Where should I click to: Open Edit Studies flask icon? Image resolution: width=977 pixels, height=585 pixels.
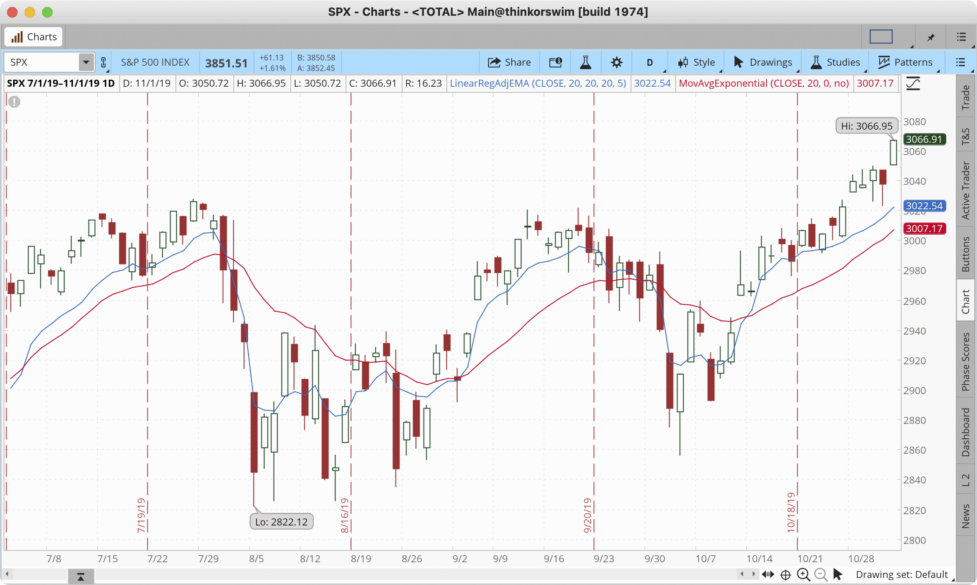(x=585, y=62)
